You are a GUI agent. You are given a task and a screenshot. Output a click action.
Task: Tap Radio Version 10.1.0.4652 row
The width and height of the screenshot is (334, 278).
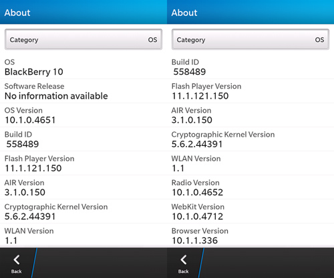tap(251, 187)
